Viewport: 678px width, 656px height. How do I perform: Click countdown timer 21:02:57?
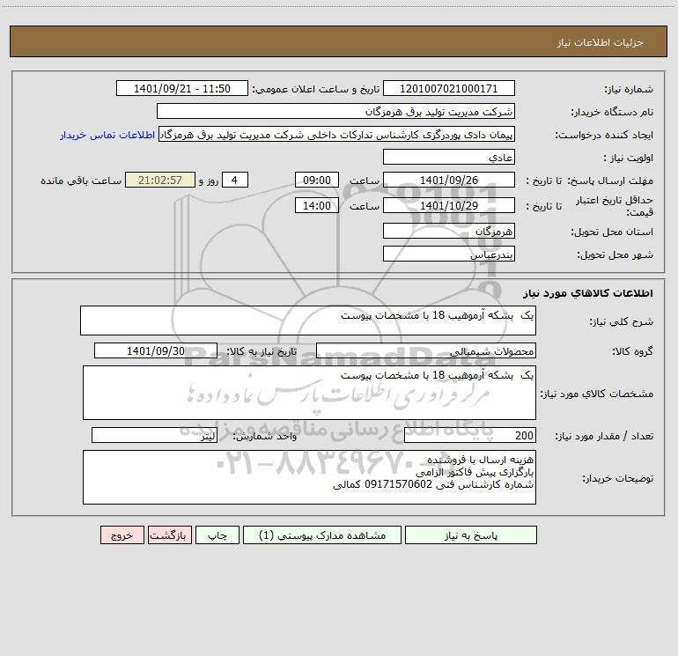click(160, 180)
